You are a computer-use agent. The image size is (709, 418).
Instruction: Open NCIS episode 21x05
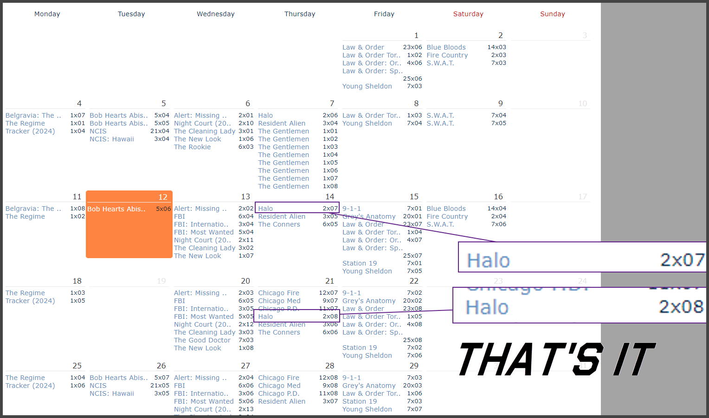[98, 386]
